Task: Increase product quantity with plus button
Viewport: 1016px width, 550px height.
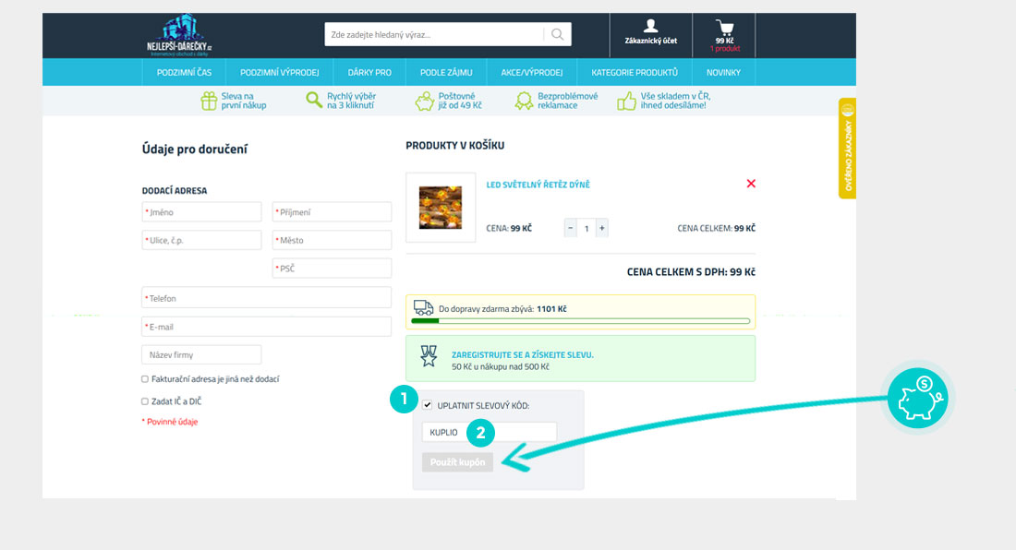Action: (x=602, y=228)
